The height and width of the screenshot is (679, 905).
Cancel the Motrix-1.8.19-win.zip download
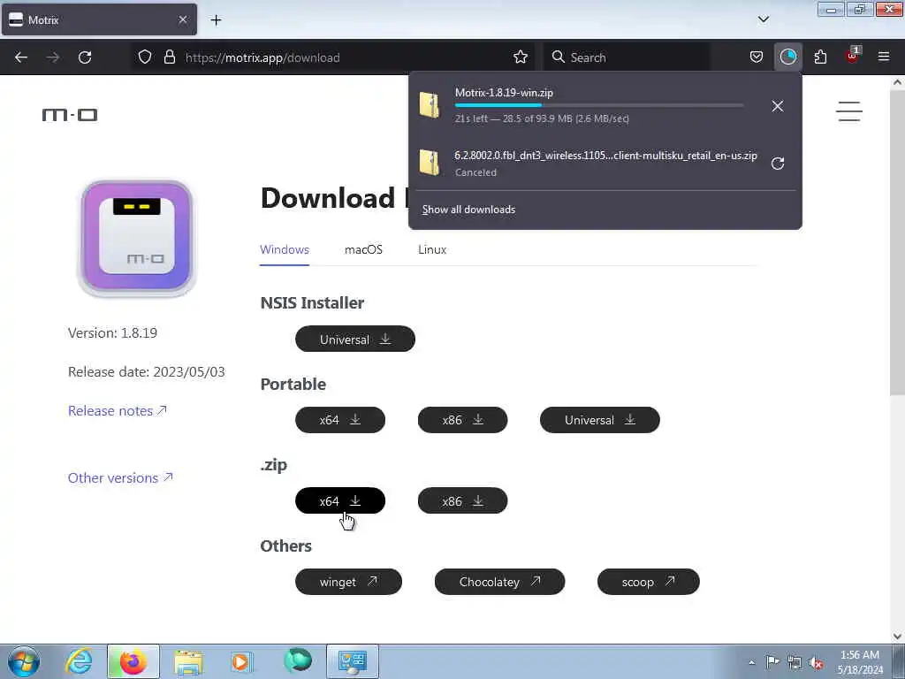tap(778, 106)
